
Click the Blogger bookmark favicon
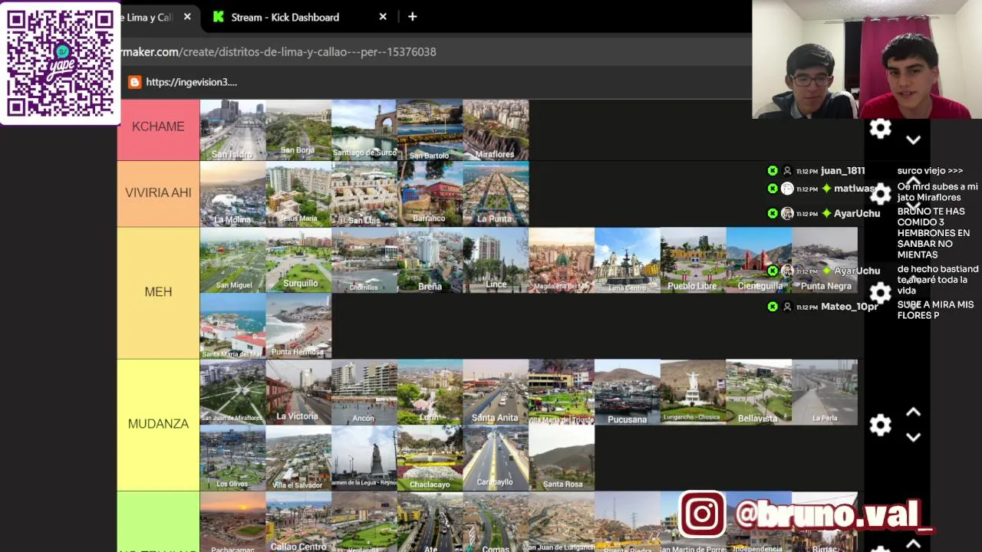point(134,82)
